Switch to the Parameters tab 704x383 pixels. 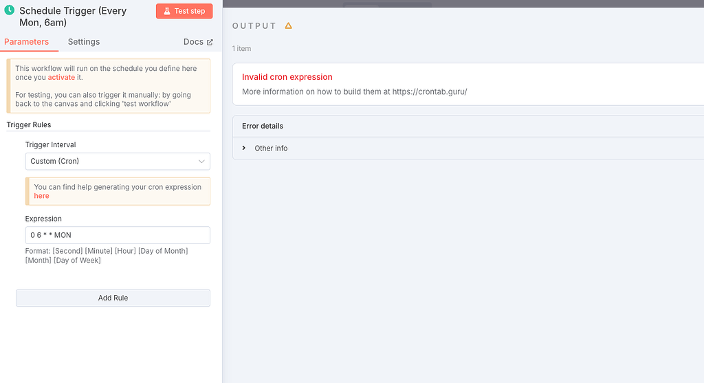point(26,42)
